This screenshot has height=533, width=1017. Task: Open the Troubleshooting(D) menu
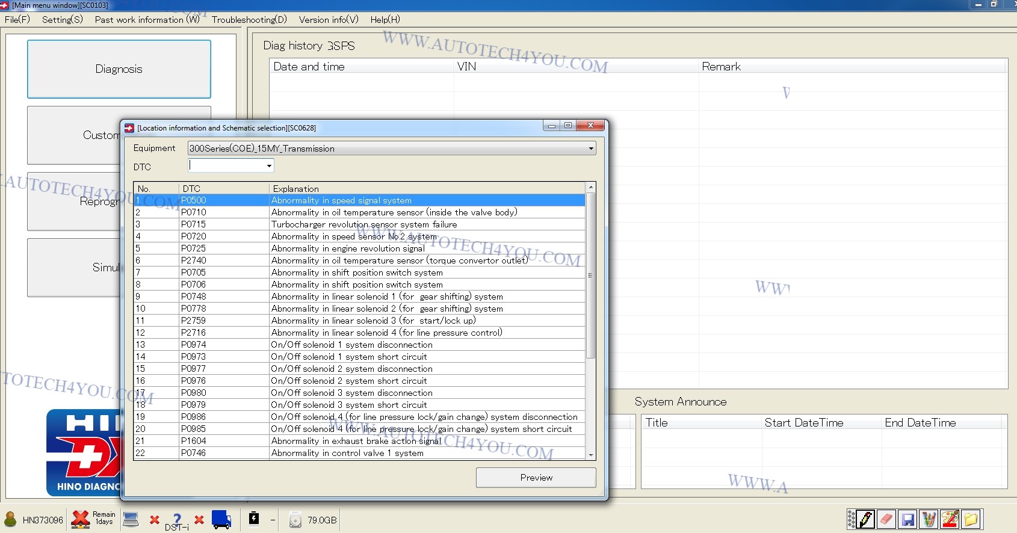[x=249, y=19]
